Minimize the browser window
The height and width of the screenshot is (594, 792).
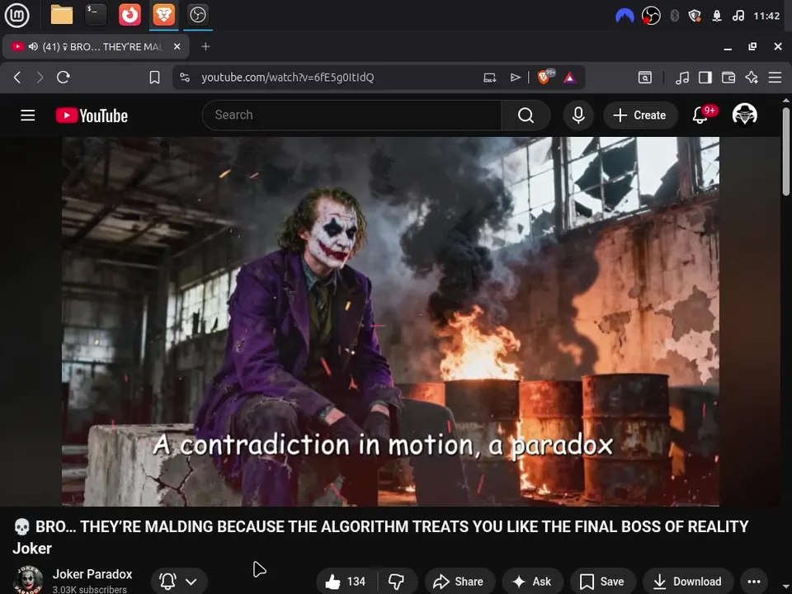click(728, 47)
